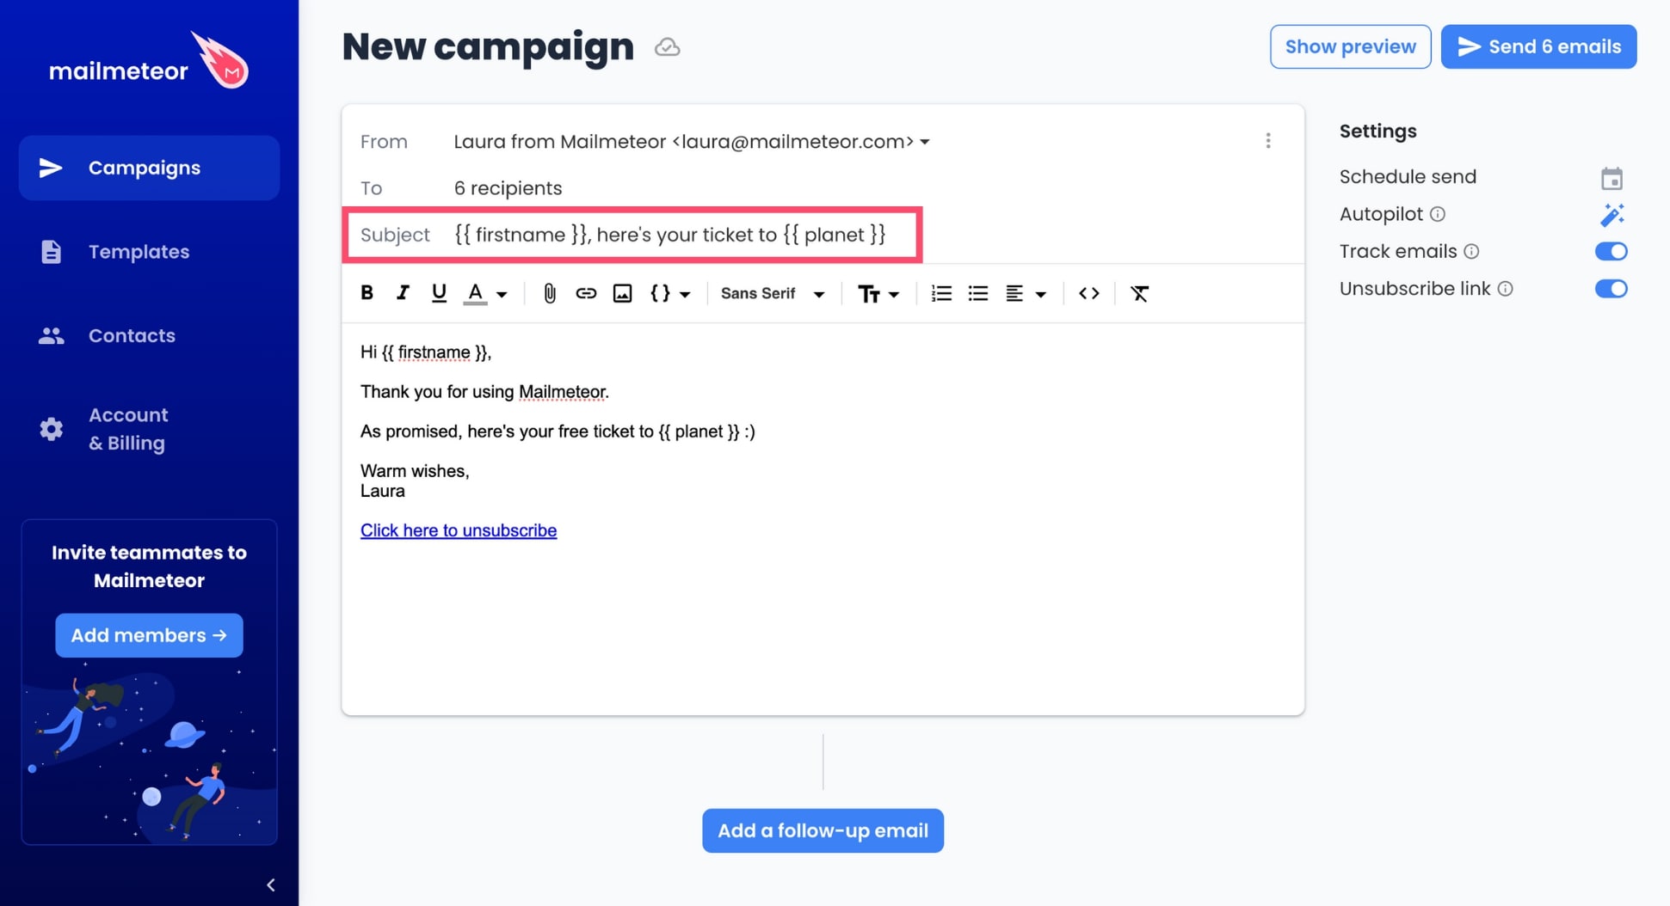Expand the text size dropdown arrow
The width and height of the screenshot is (1670, 906).
click(x=894, y=294)
